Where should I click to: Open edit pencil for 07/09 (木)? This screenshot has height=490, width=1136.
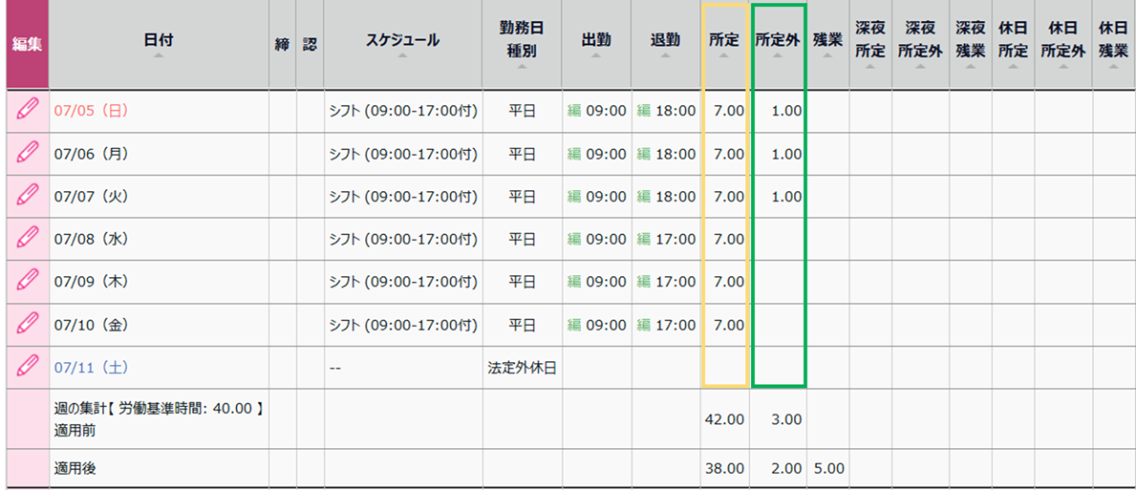27,282
